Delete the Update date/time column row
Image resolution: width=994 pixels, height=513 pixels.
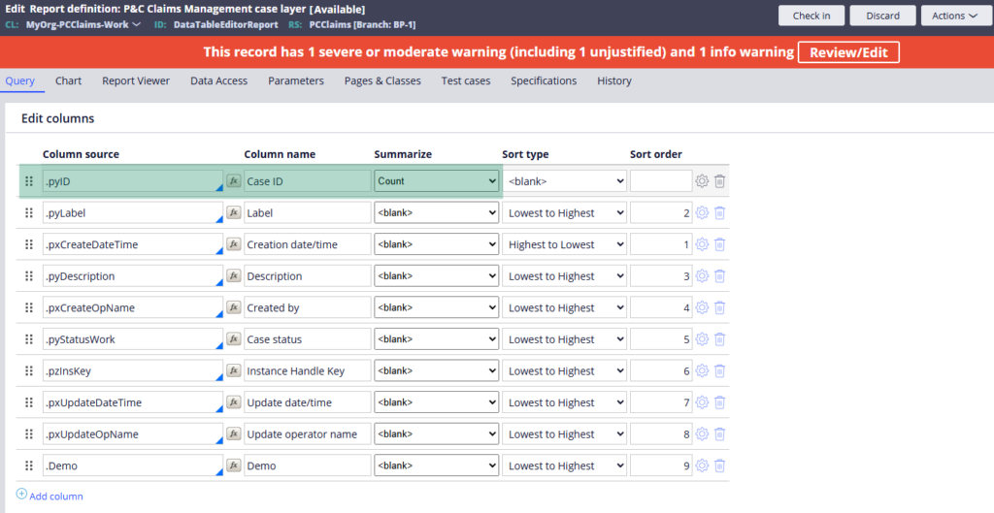tap(719, 402)
